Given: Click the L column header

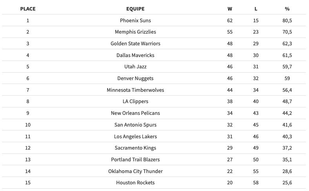Looking at the screenshot, I should [x=256, y=9].
